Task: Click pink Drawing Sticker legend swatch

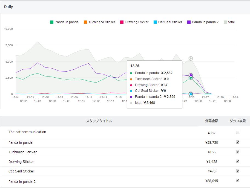Action: coord(122,22)
